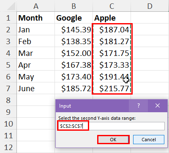Screen dimensions: 169x153
Task: Select column A header
Action: 36,6
